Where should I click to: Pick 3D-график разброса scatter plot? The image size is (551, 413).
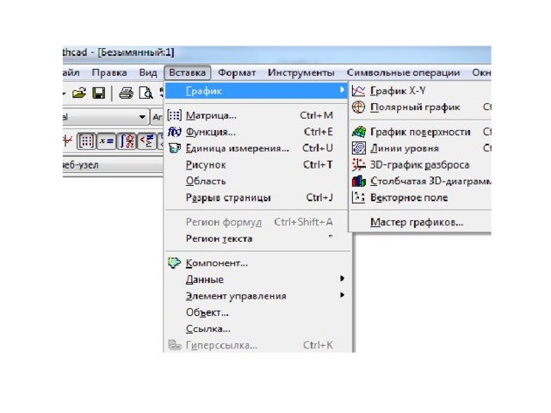coord(419,164)
